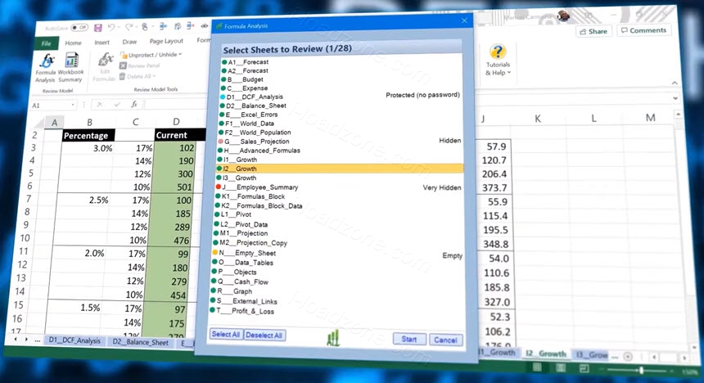Click column K header
The height and width of the screenshot is (383, 704).
[538, 119]
